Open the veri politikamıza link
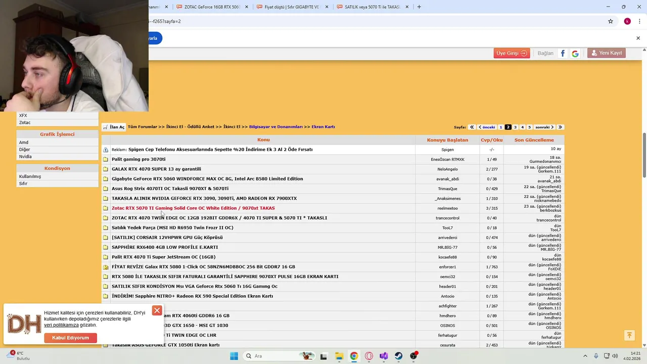 [x=61, y=325]
